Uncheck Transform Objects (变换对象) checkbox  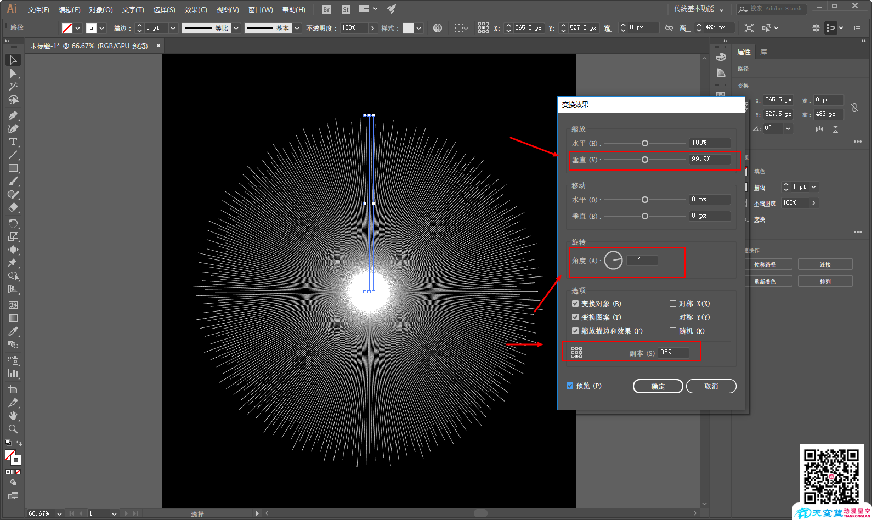[575, 303]
